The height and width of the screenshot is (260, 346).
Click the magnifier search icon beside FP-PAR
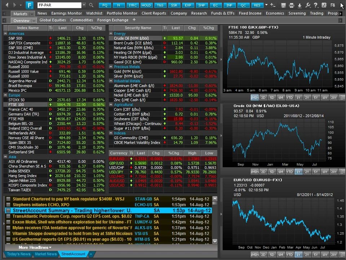pyautogui.click(x=91, y=5)
